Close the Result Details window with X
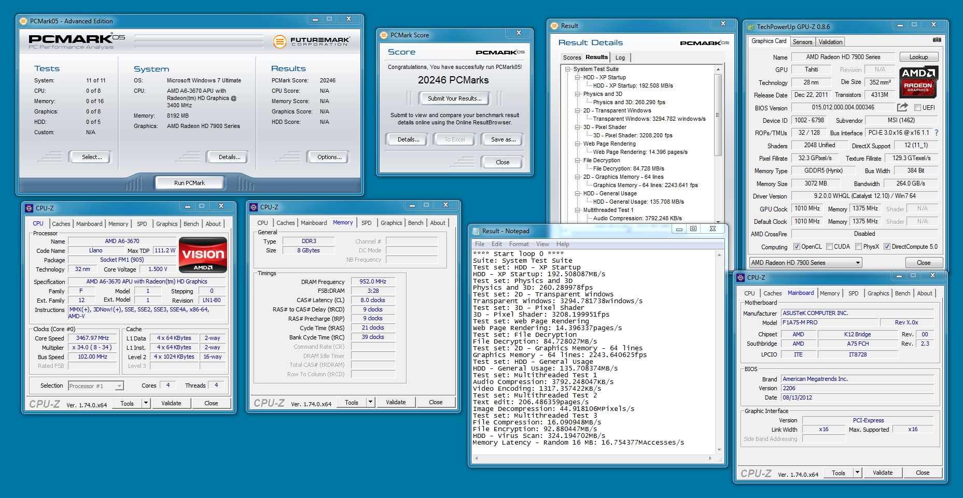963x498 pixels. 723,23
